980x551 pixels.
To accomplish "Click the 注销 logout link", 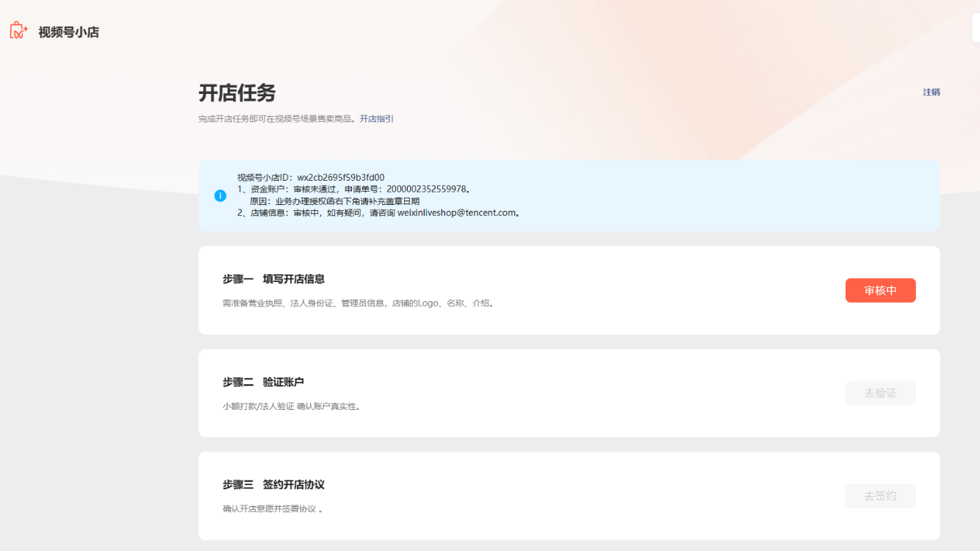I will [932, 92].
